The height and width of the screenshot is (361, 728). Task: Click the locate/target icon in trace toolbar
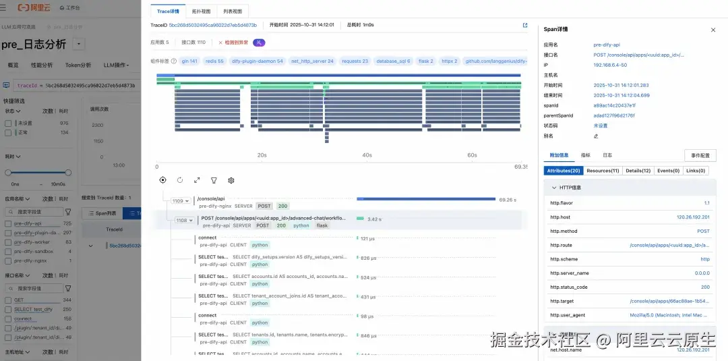coord(162,180)
